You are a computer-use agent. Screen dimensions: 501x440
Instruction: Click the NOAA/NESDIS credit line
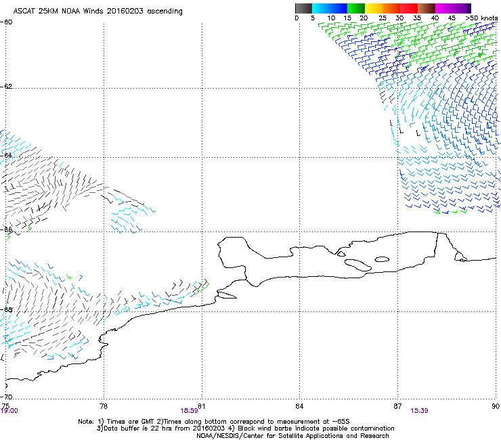click(292, 436)
